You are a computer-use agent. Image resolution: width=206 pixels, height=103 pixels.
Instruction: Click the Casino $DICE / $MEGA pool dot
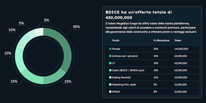110,70
